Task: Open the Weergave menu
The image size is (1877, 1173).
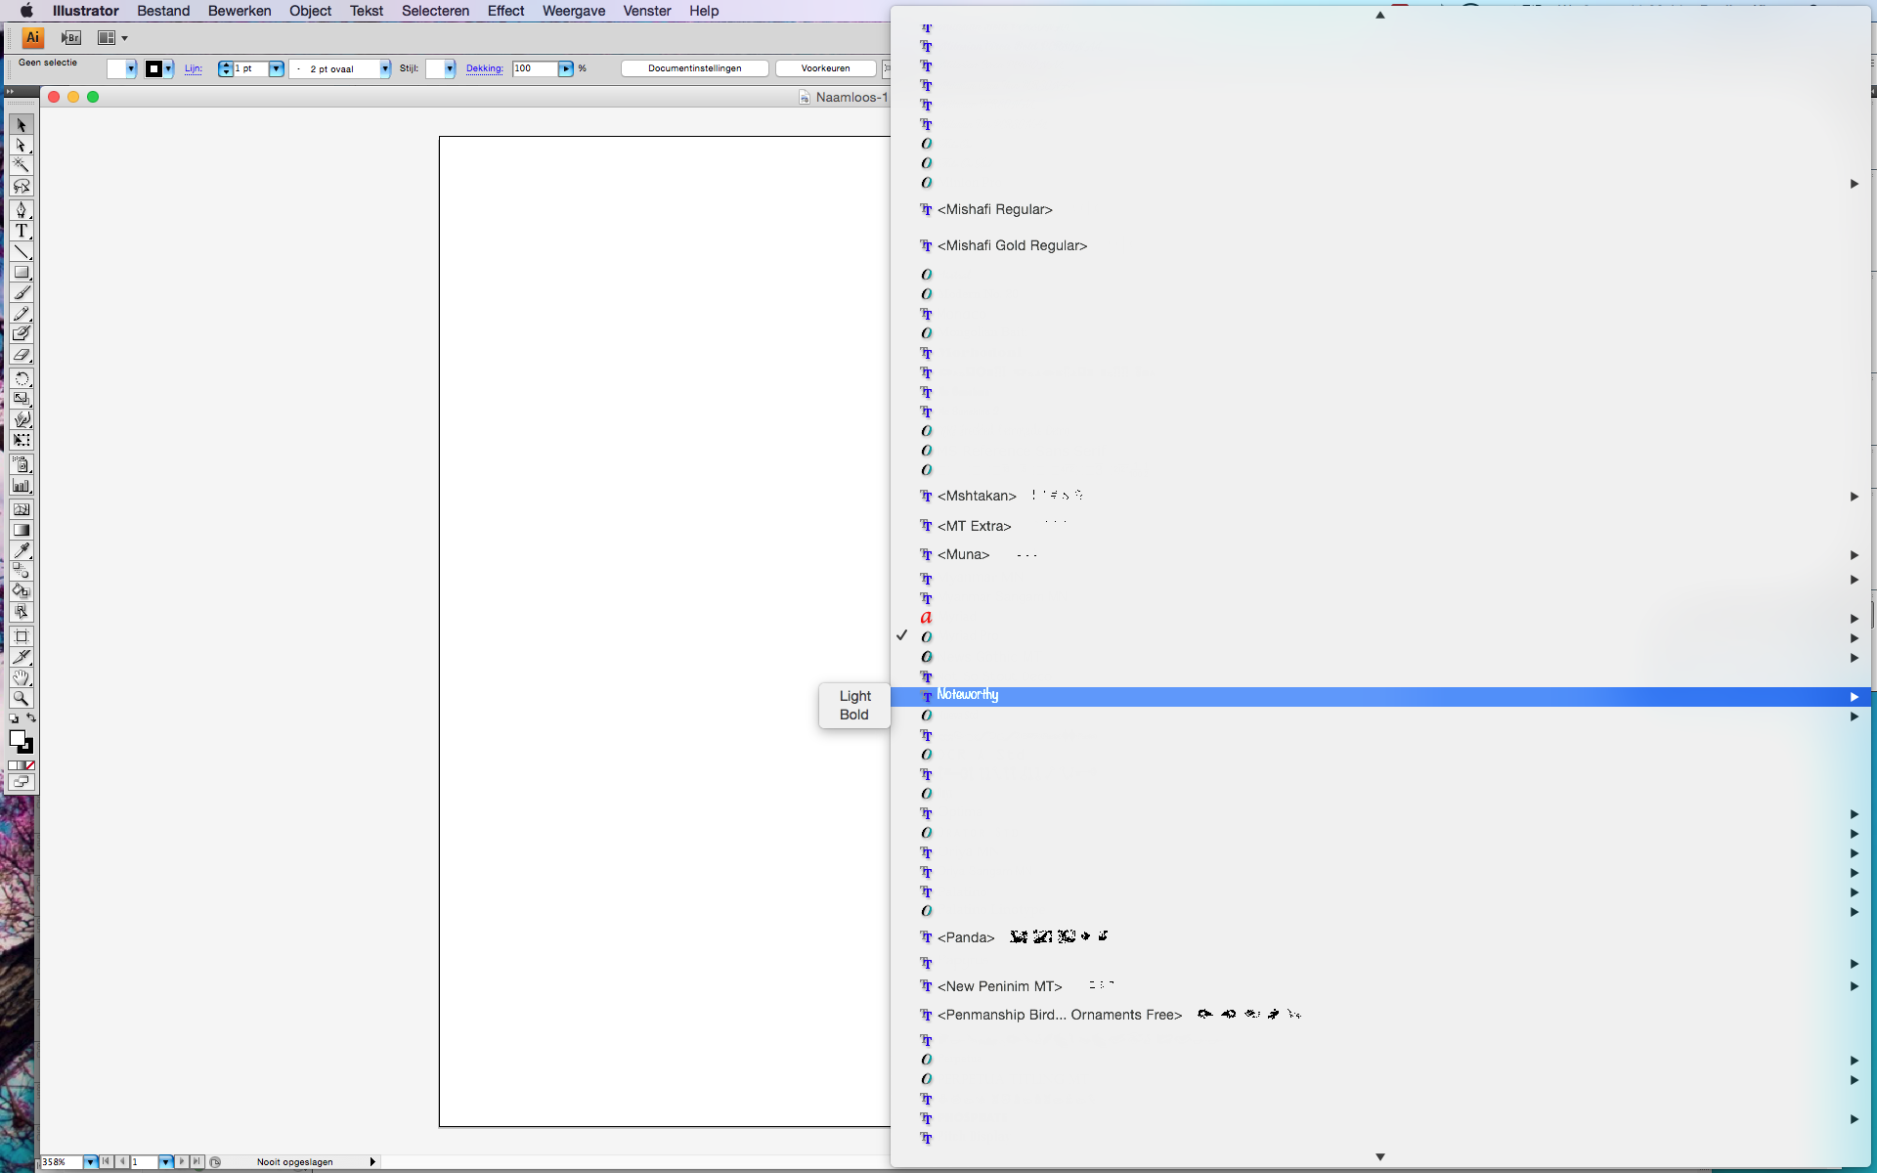Action: tap(574, 11)
